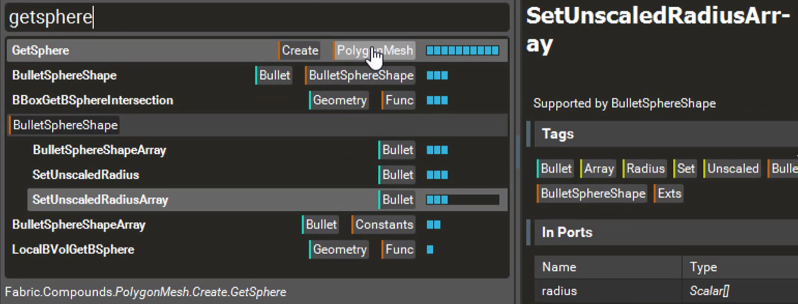Select SetUnscaledRadius under BulletSphereShape group
The image size is (798, 304).
[x=86, y=175]
